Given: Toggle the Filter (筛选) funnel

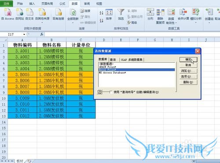Looking at the screenshot, I should (x=121, y=14).
